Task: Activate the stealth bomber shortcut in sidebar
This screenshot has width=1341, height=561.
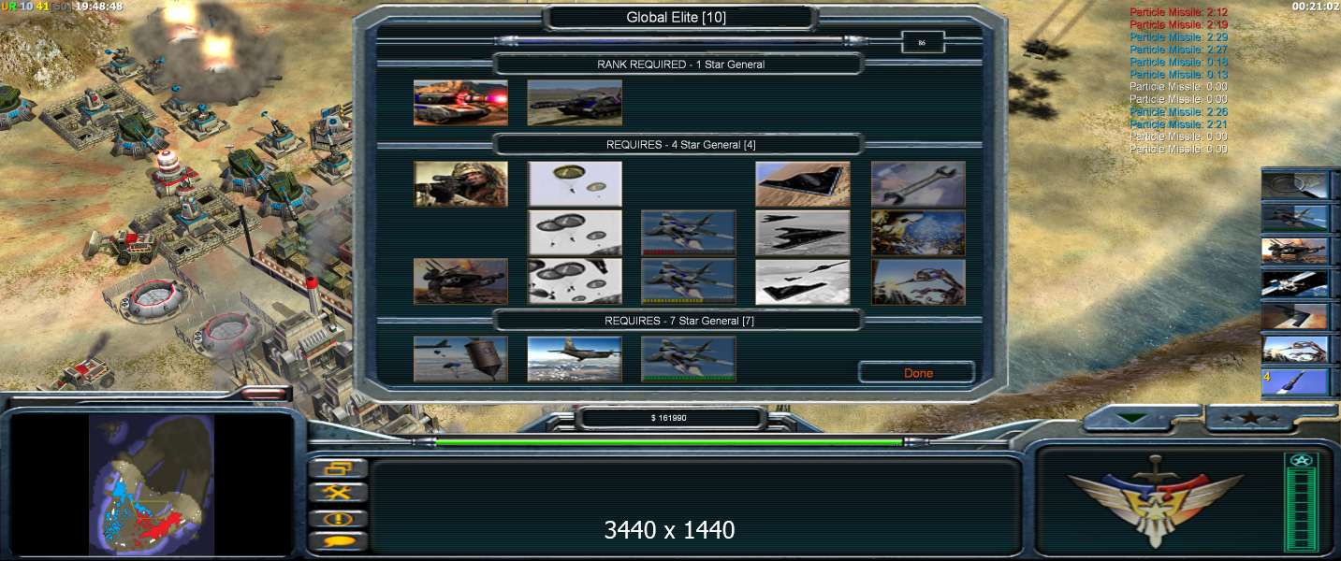Action: coord(1295,316)
